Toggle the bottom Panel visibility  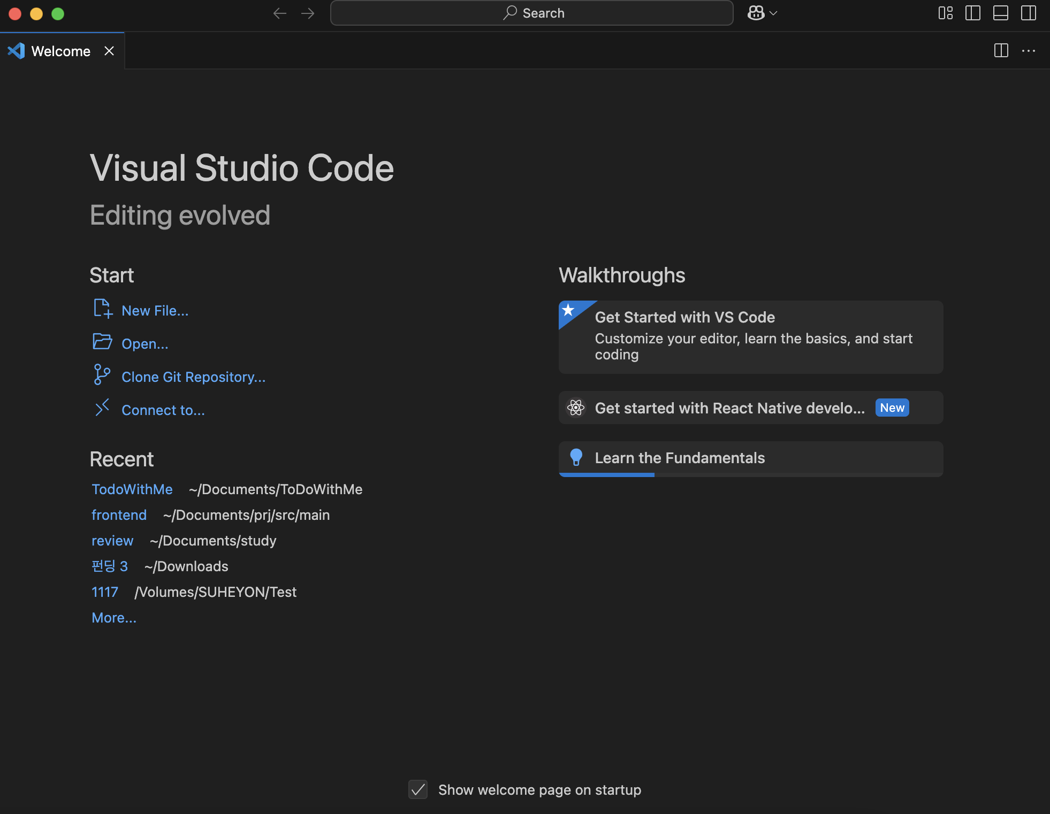1001,13
